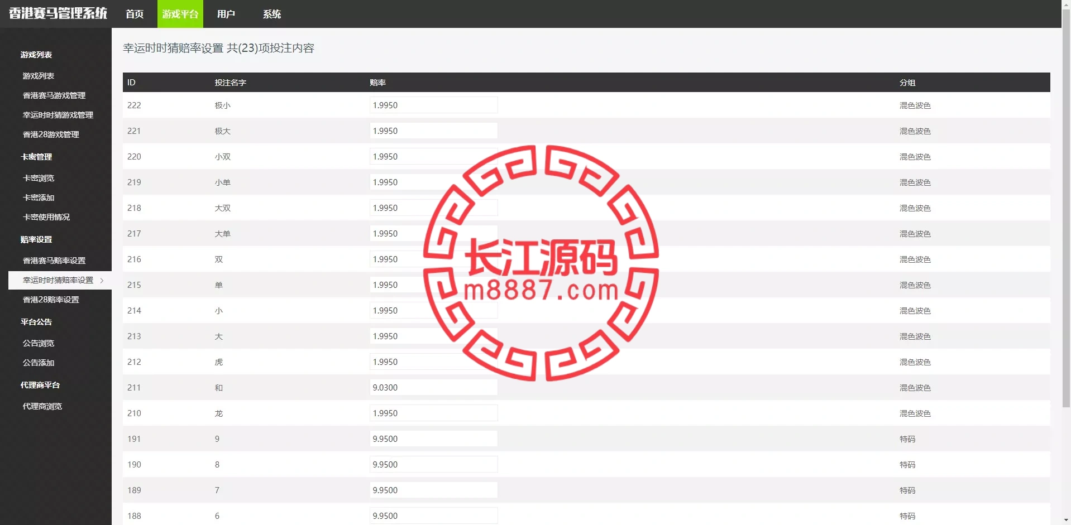Click odds input for 极大 row 221
This screenshot has height=525, width=1071.
(433, 131)
